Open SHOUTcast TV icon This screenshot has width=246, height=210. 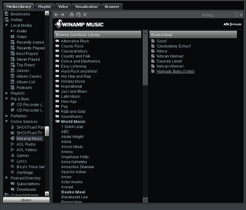pyautogui.click(x=13, y=133)
